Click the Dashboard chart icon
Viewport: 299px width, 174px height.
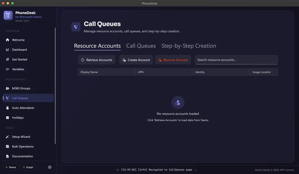click(7, 49)
